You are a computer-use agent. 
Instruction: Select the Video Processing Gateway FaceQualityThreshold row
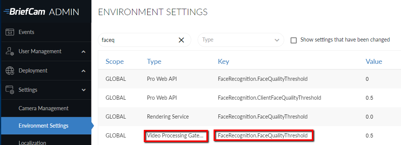249,136
